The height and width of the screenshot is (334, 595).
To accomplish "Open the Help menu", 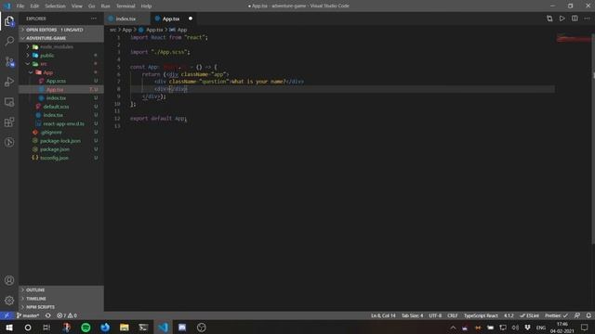I will 146,6.
